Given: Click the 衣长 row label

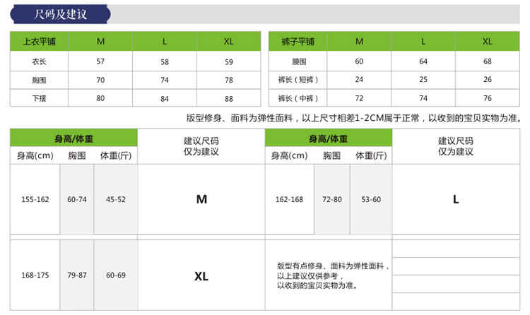Looking at the screenshot, I should [39, 61].
